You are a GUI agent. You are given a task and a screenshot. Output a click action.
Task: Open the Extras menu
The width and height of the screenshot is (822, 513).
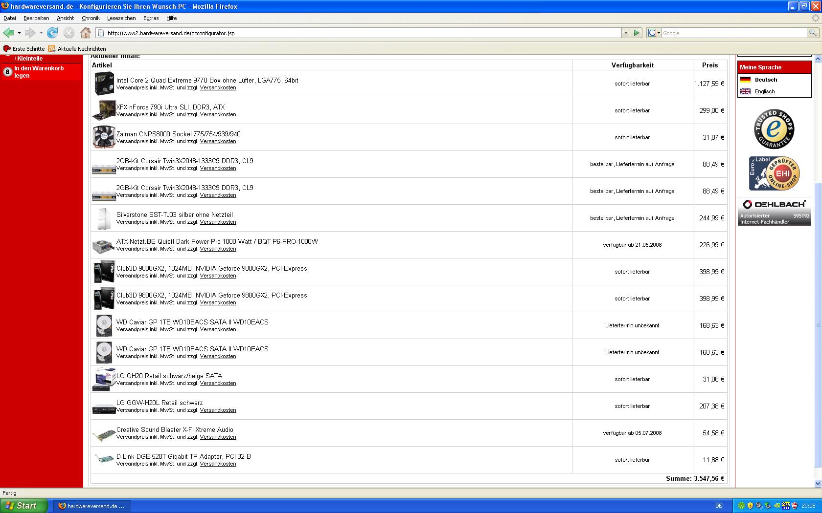click(151, 18)
